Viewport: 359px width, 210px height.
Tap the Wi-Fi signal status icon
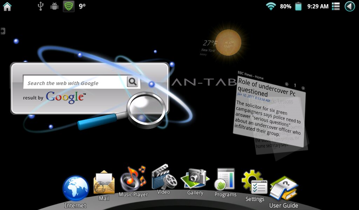[x=271, y=6]
